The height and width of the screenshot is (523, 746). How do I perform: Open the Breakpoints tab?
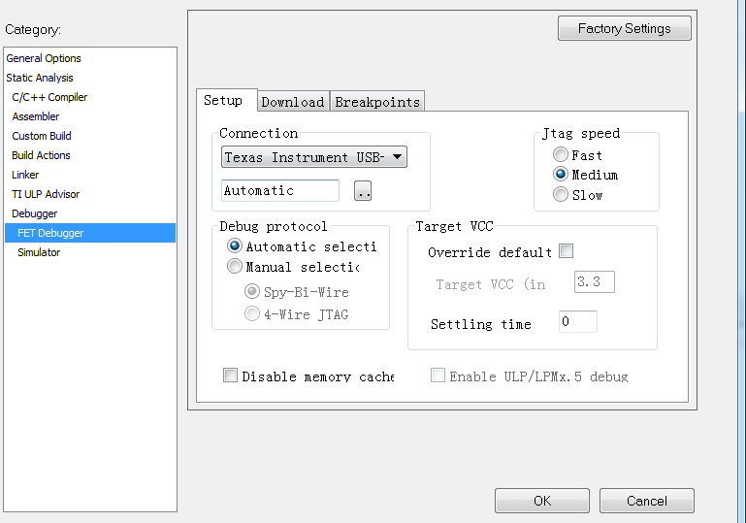pyautogui.click(x=377, y=102)
